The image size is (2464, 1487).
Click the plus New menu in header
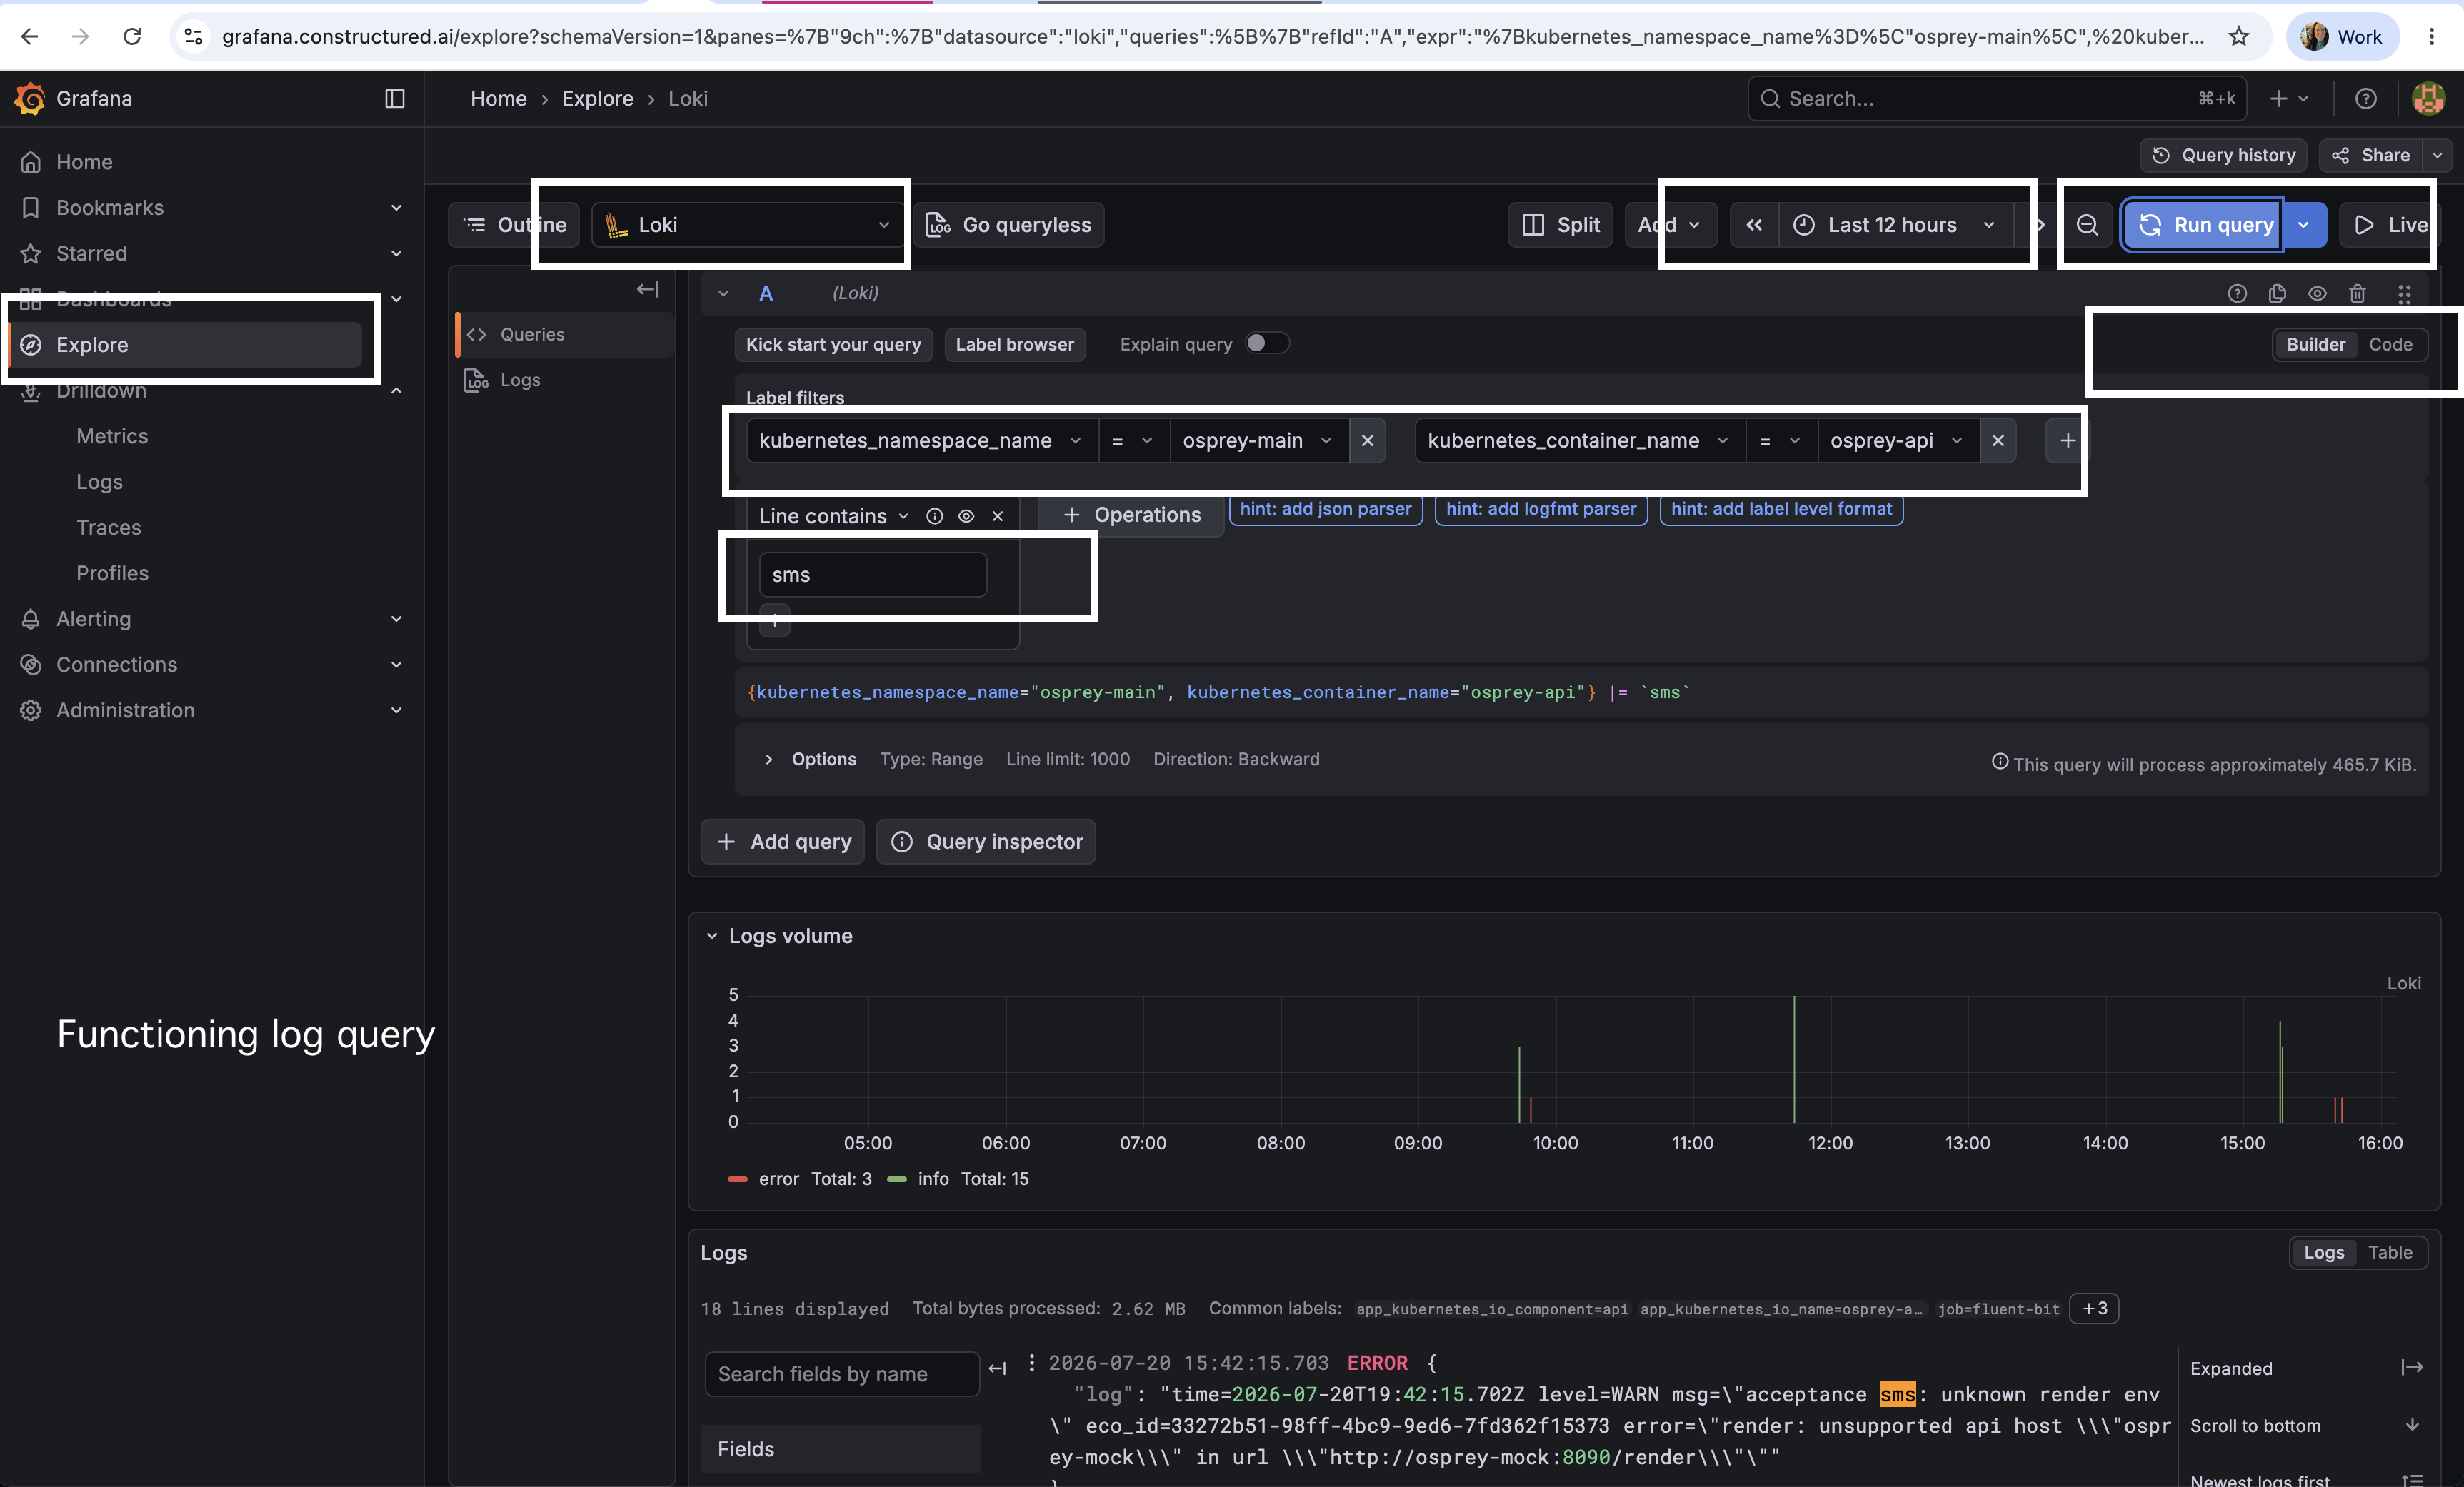tap(2289, 98)
